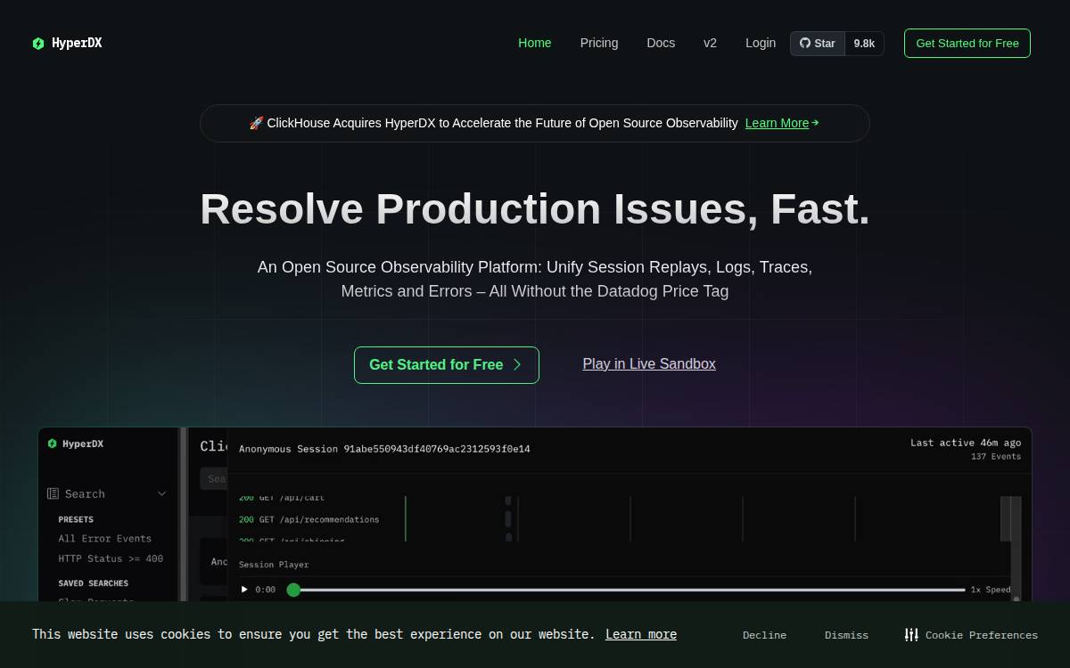
Task: Click the session panel scrollbar
Action: (x=1016, y=549)
